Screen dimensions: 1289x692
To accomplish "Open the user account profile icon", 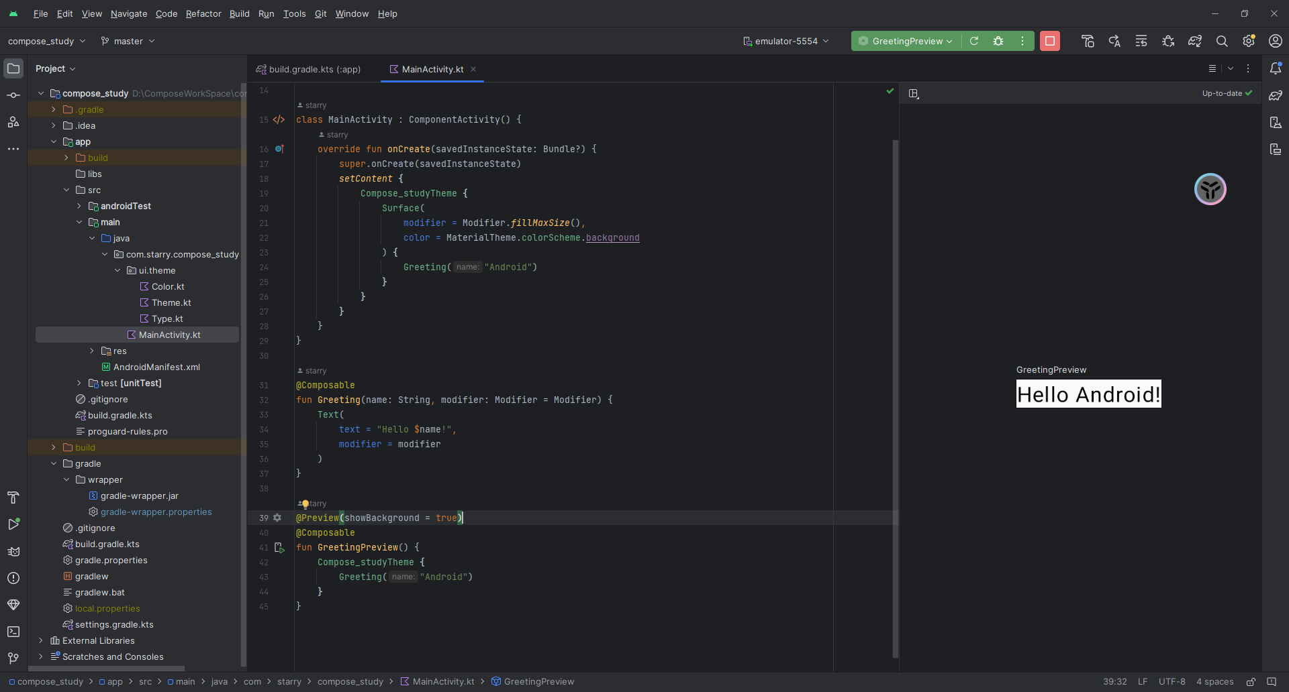I will 1276,41.
